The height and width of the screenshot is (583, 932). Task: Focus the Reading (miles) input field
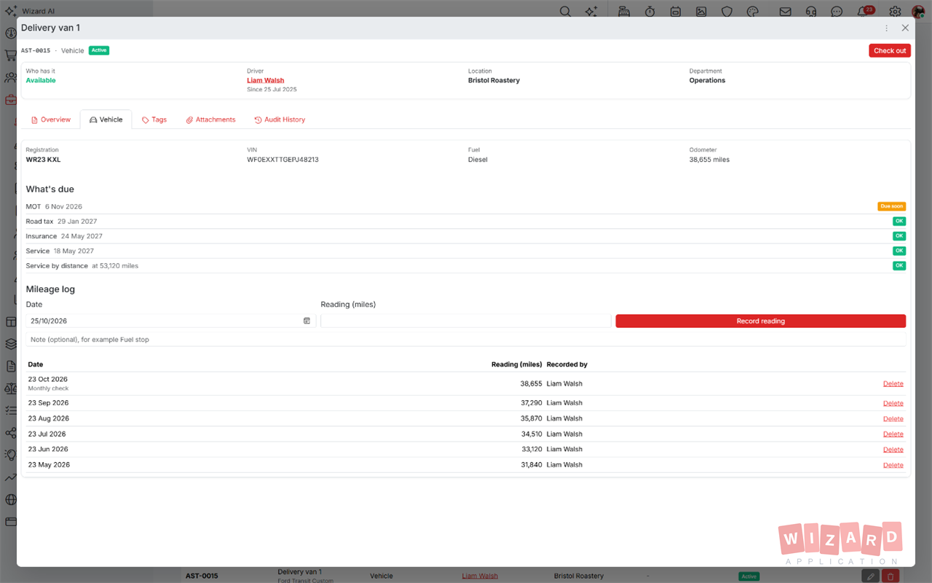(x=466, y=321)
